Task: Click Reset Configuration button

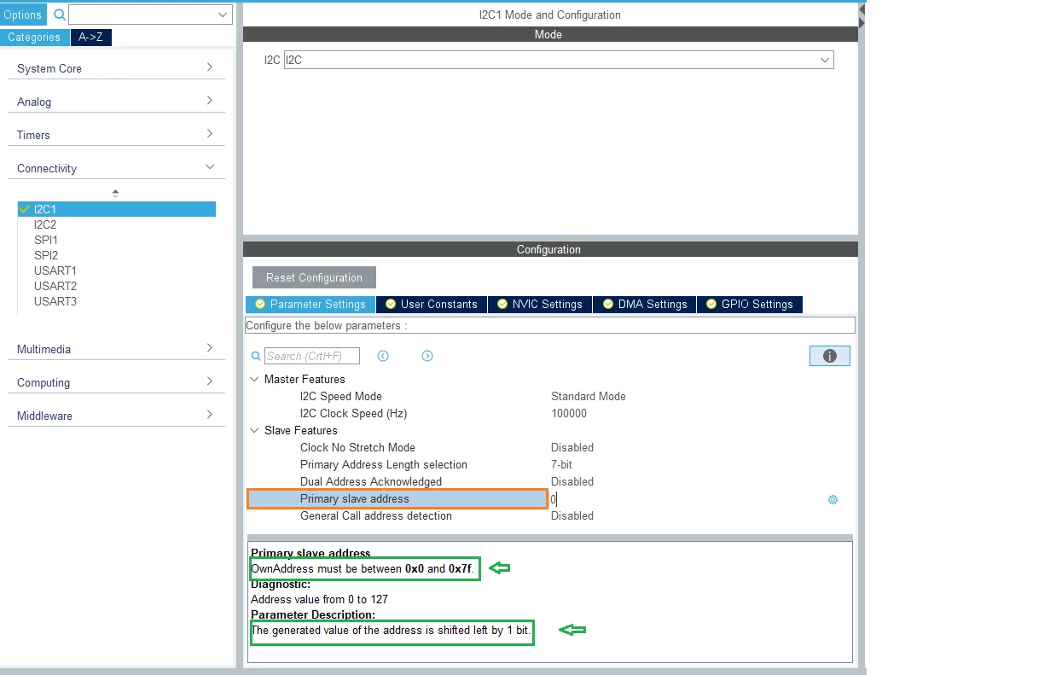Action: pyautogui.click(x=314, y=277)
